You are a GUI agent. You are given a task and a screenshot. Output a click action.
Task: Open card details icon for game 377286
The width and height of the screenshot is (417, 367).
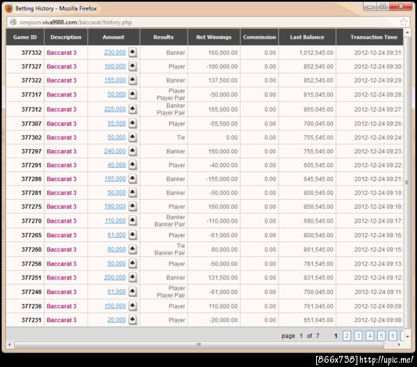[133, 178]
